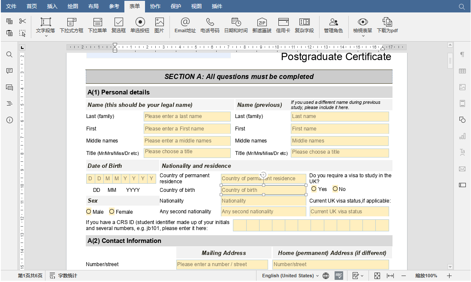Select the Female radio button

pyautogui.click(x=112, y=211)
